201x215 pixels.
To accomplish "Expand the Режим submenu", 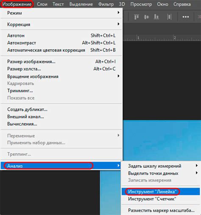I will coord(61,13).
